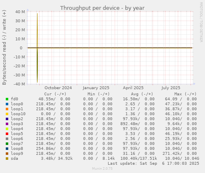Click the y-axis title 'Bytes/second read (-) / write (+)'
Image resolution: width=205 pixels, height=173 pixels.
pos(4,47)
